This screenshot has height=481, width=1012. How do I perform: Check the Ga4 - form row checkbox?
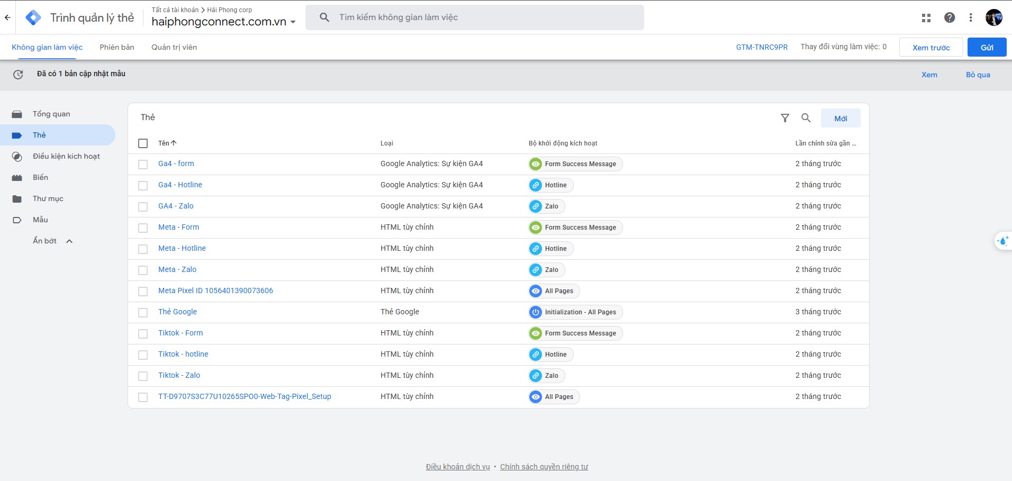click(x=143, y=165)
